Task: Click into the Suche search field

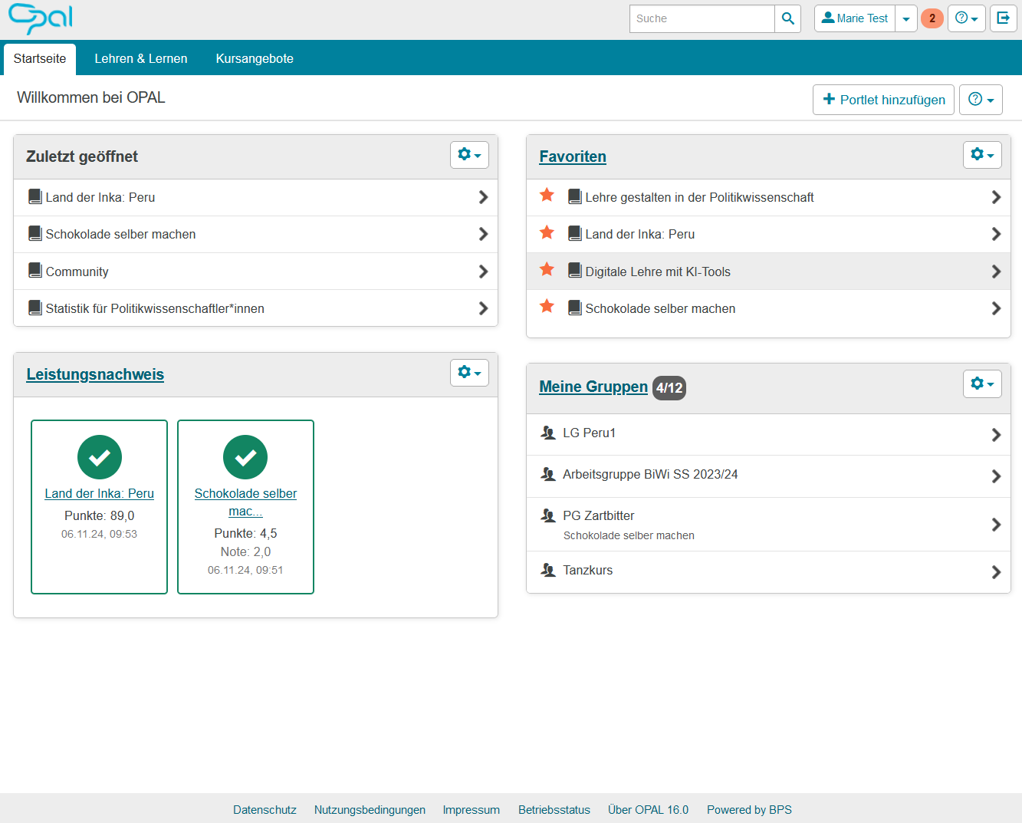Action: pos(702,19)
